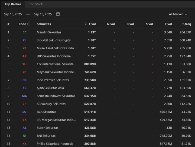Viewport: 195px width, 147px height.
Task: Sort by the N.val column header
Action: pyautogui.click(x=111, y=24)
